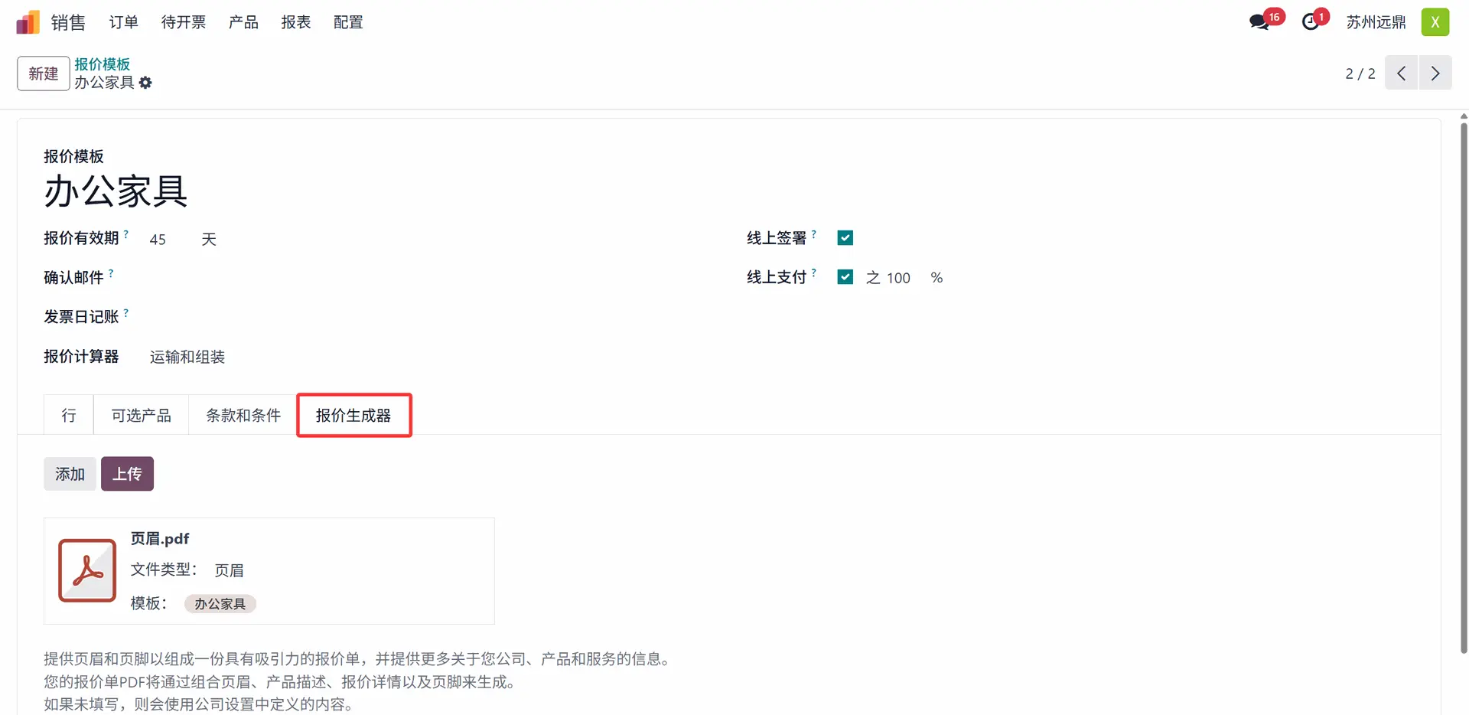This screenshot has width=1469, height=715.
Task: Open the 确认邮件 dropdown field
Action: pos(383,278)
